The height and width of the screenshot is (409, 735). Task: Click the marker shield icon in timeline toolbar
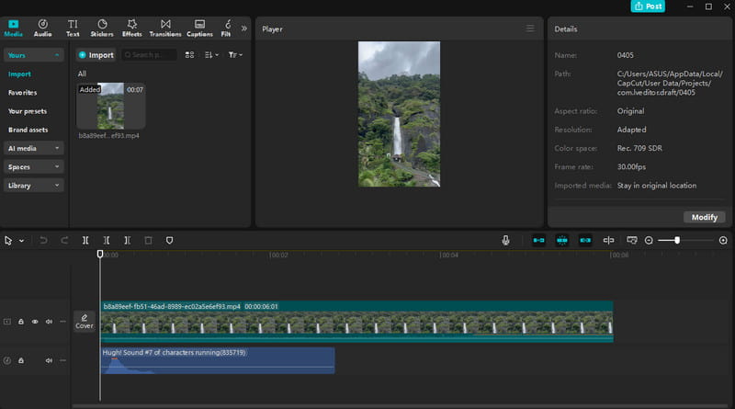click(169, 240)
